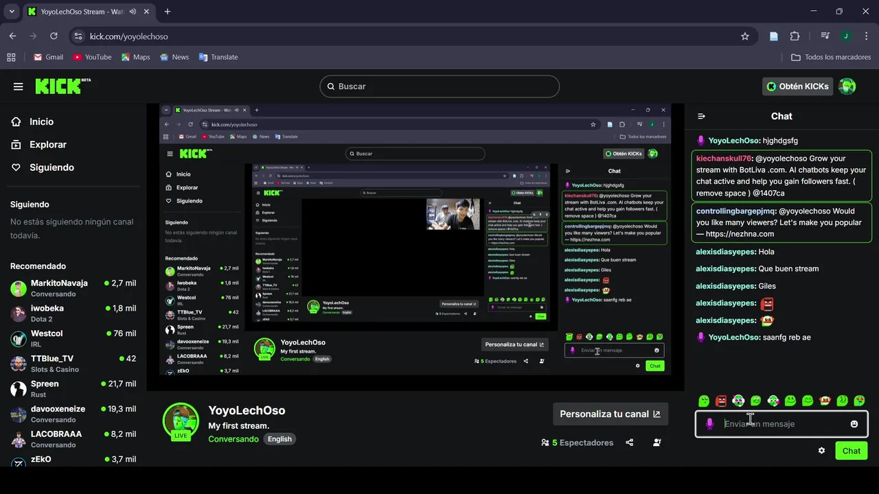Open recommended channel Westcol
Screen dimensions: 879x494
73,338
